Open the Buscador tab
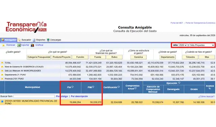 pos(26,40)
